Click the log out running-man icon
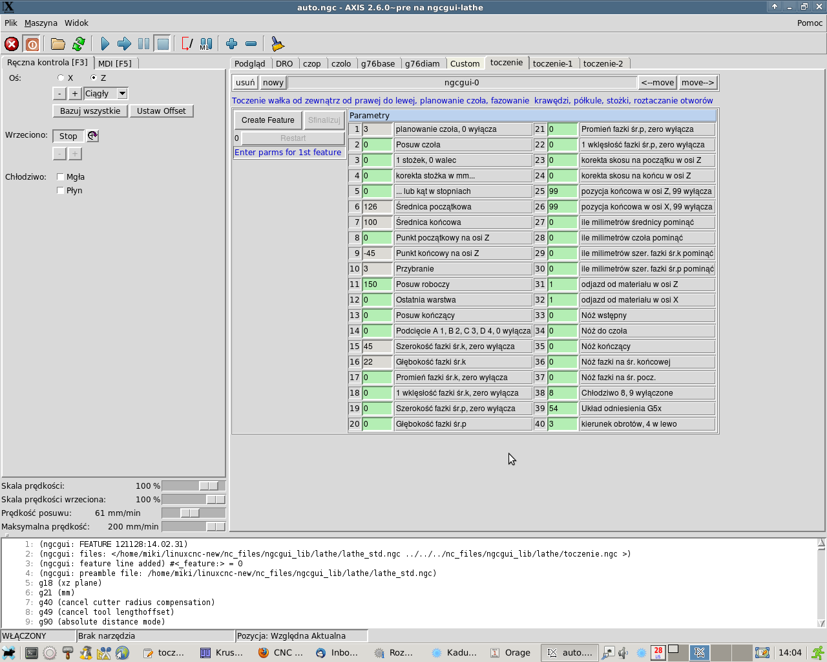 click(x=818, y=652)
